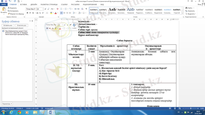205x115 pixels.
Task: Click the Cut (Вырезать) scissors icon
Action: point(8,8)
